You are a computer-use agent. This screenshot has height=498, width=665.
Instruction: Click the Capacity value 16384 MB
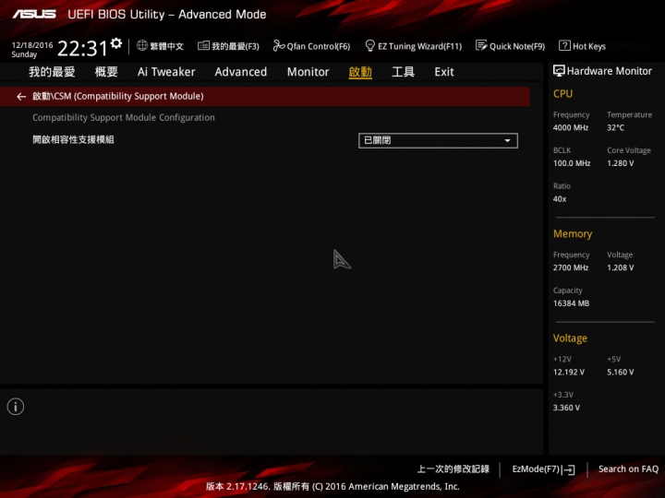(x=571, y=303)
